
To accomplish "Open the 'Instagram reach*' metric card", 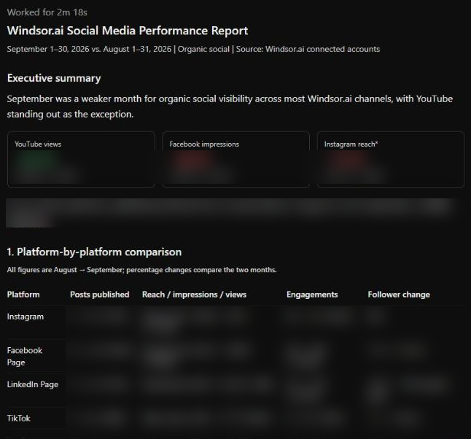I will 391,160.
